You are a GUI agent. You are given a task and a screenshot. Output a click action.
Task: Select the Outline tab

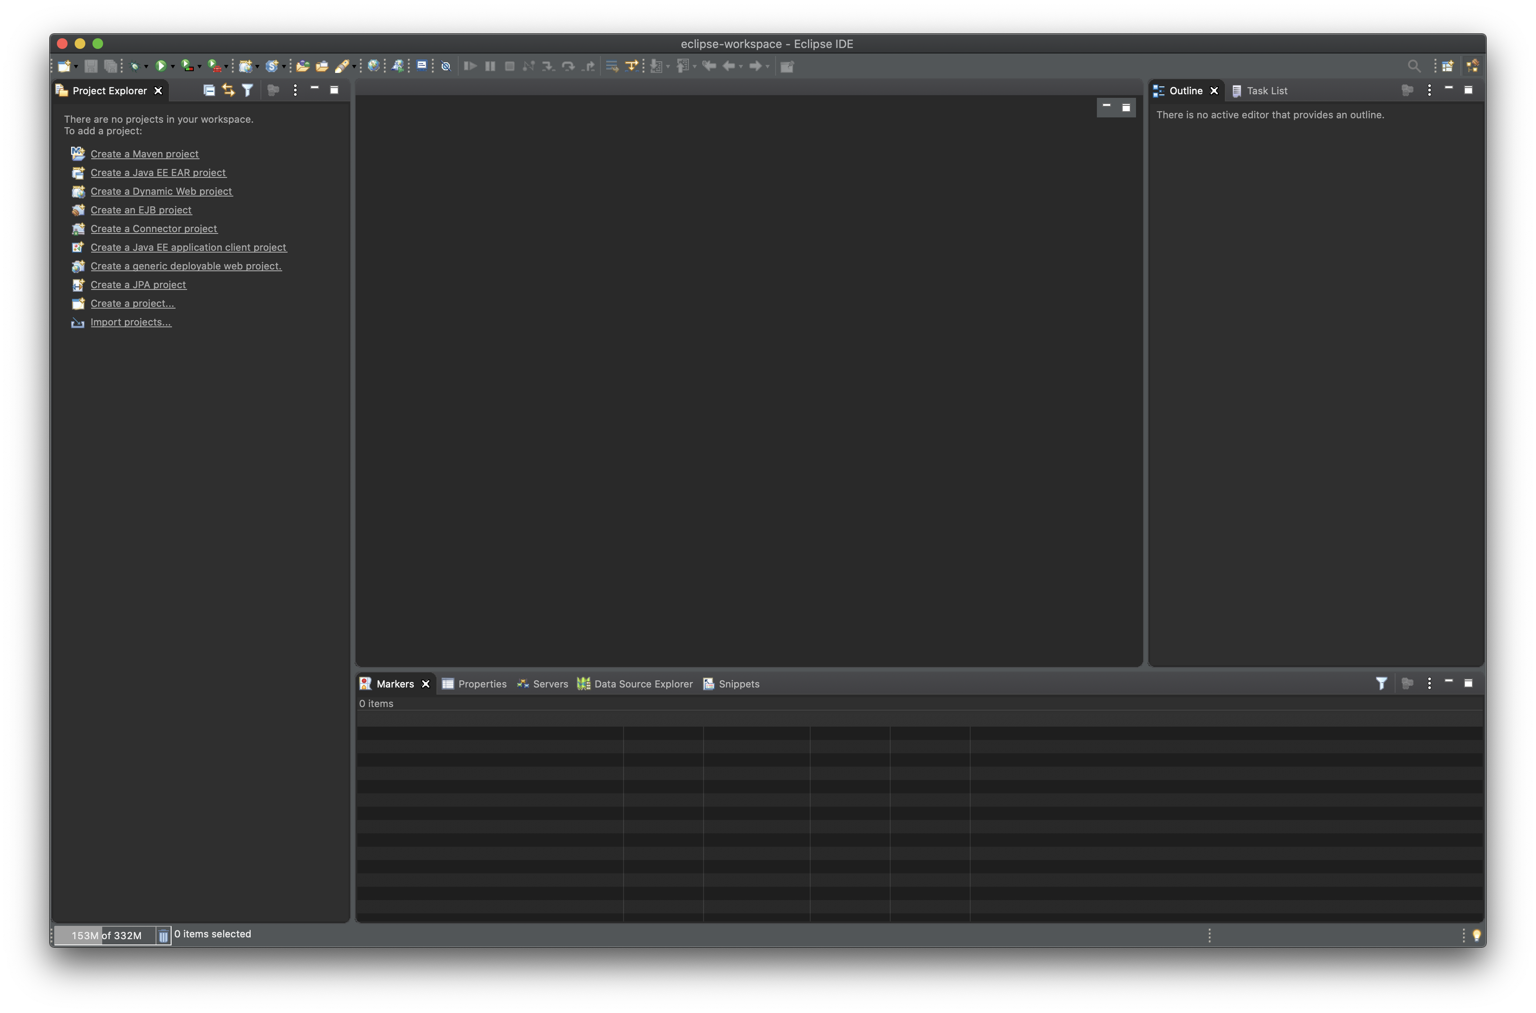[x=1186, y=90]
